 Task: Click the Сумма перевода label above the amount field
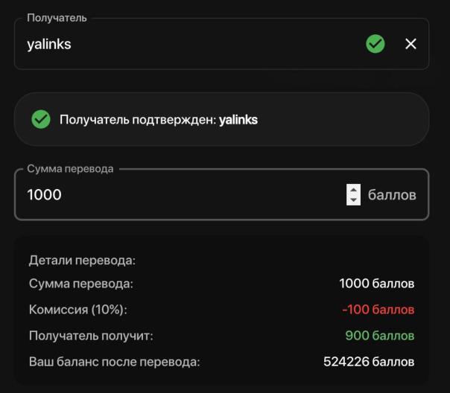coord(70,169)
